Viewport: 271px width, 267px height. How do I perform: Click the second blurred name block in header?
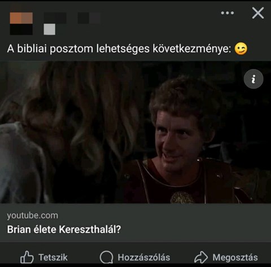[x=89, y=18]
